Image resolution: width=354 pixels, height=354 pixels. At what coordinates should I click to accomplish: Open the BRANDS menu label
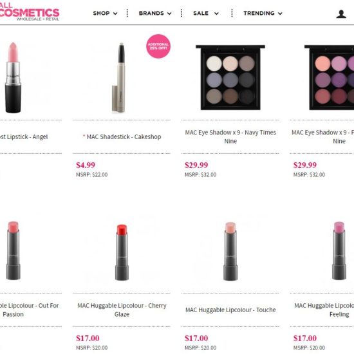pos(151,14)
